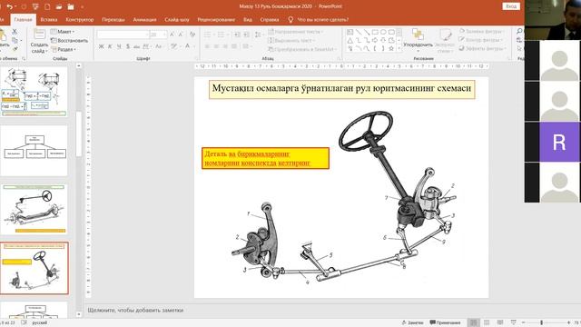Copy selection with the copy icon
The image size is (581, 327).
(15, 40)
